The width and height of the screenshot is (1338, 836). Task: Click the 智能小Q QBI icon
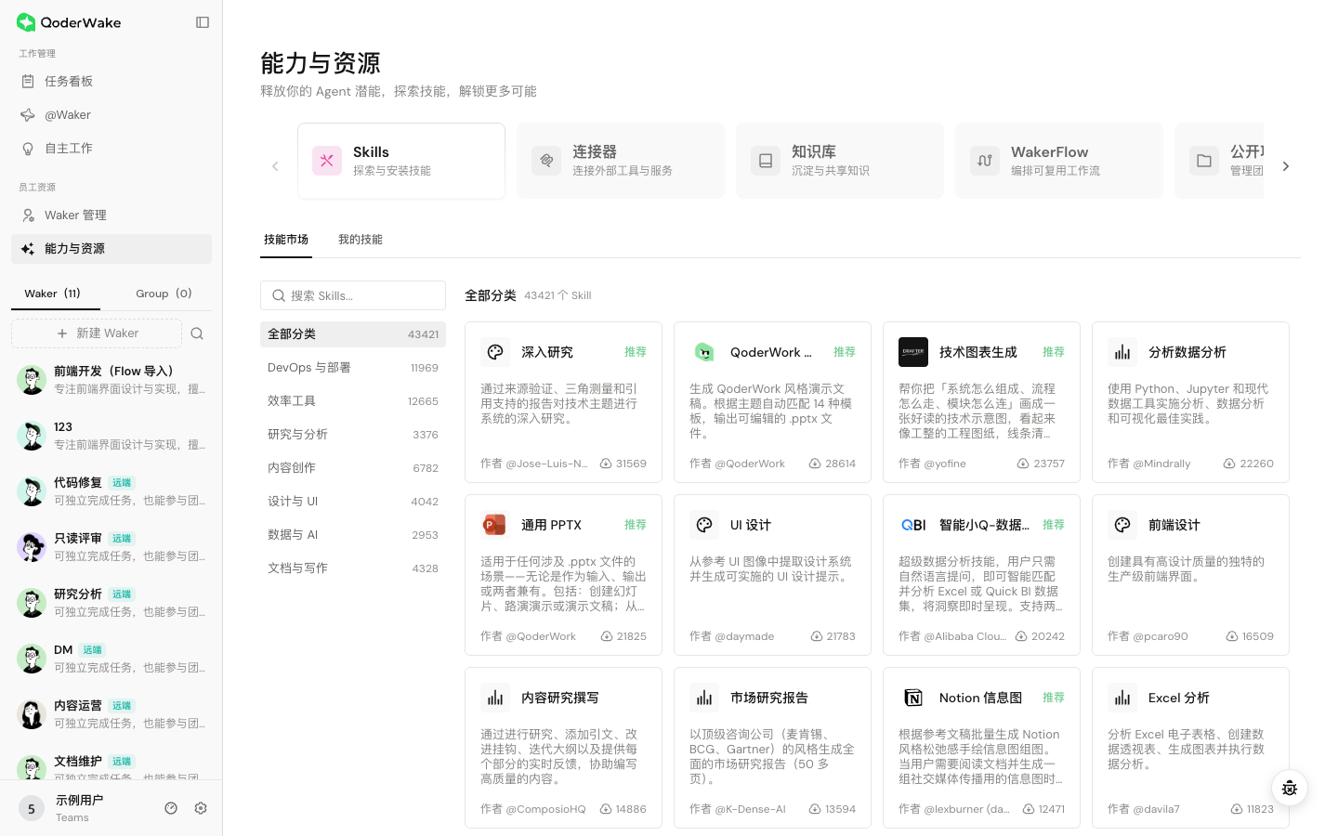pyautogui.click(x=913, y=525)
